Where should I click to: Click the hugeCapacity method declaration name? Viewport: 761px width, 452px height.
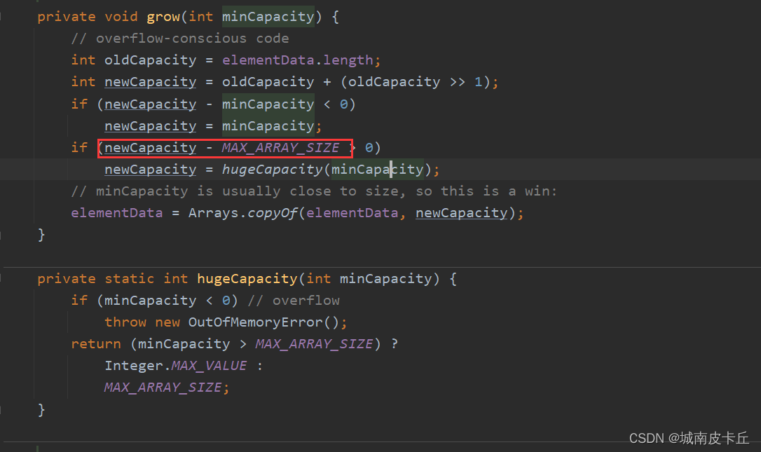tap(247, 279)
